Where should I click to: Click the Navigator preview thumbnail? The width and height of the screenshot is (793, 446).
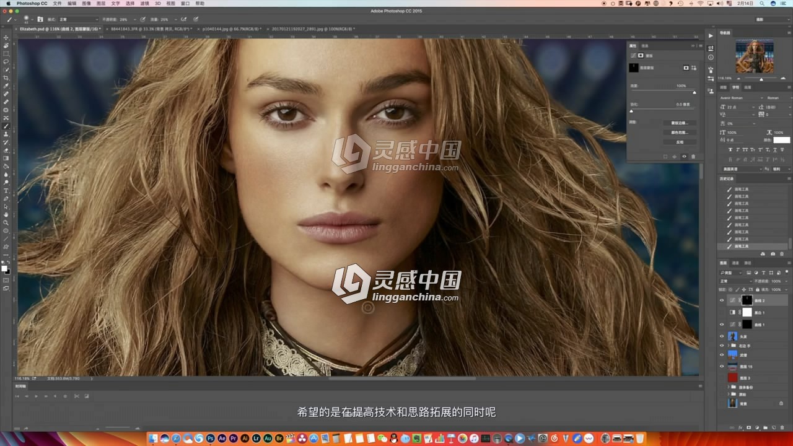click(x=754, y=57)
